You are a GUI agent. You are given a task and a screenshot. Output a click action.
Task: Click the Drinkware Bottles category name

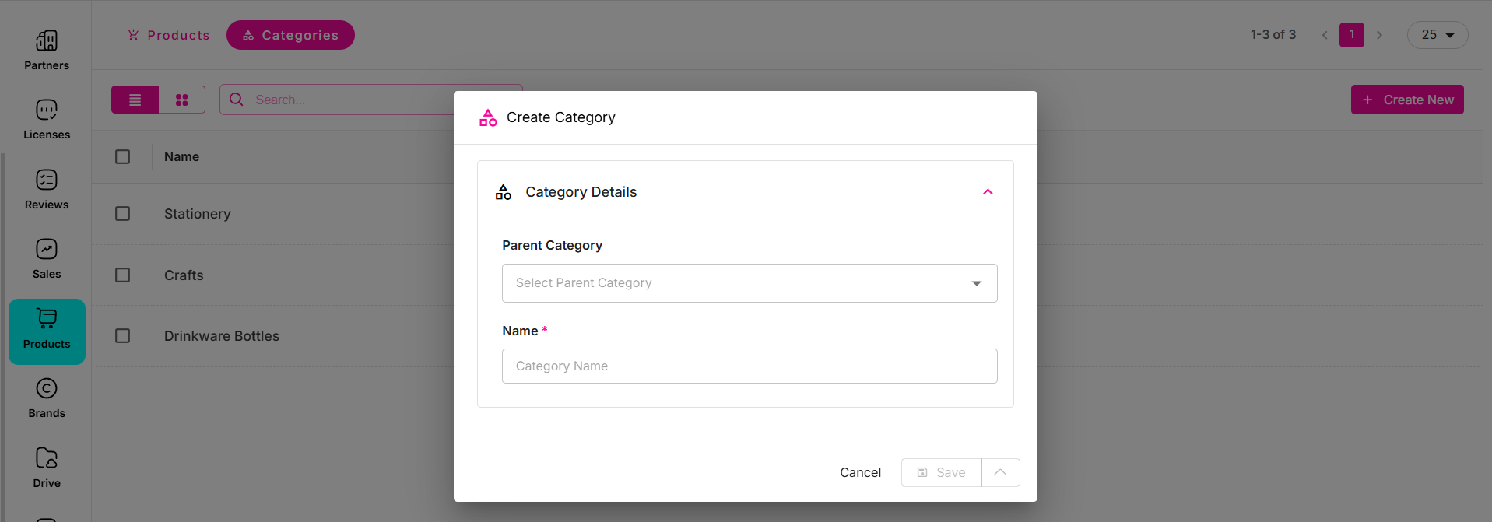pos(222,336)
